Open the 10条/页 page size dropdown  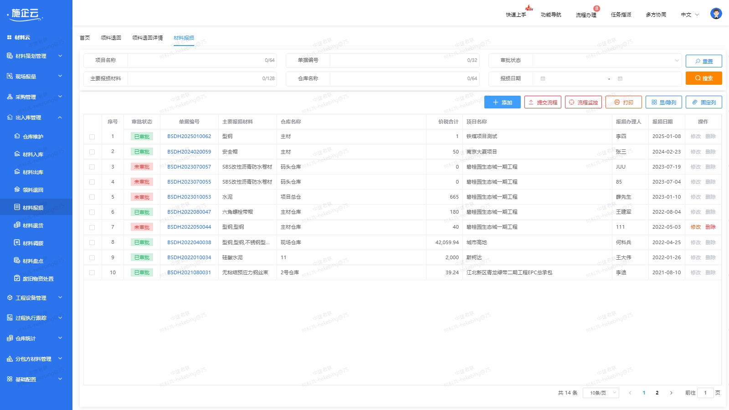coord(601,393)
